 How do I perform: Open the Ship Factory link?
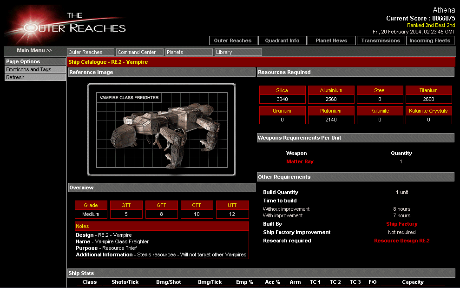(x=401, y=224)
